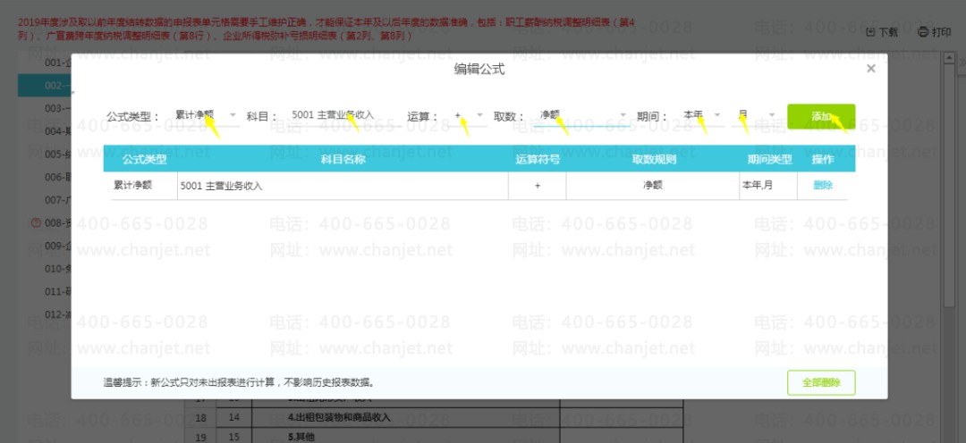Select sidebar item 003 behind the dialog
Screen dimensions: 966x443
pos(58,108)
